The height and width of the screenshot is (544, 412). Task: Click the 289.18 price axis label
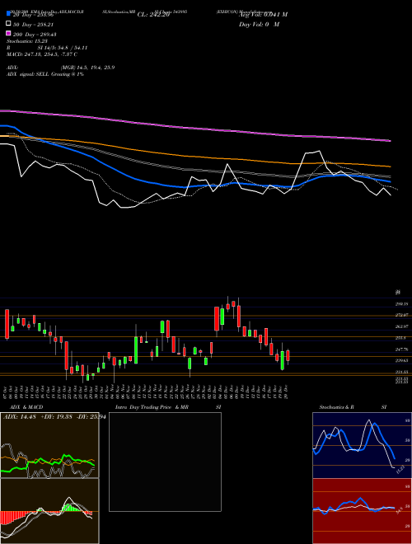coord(401,304)
